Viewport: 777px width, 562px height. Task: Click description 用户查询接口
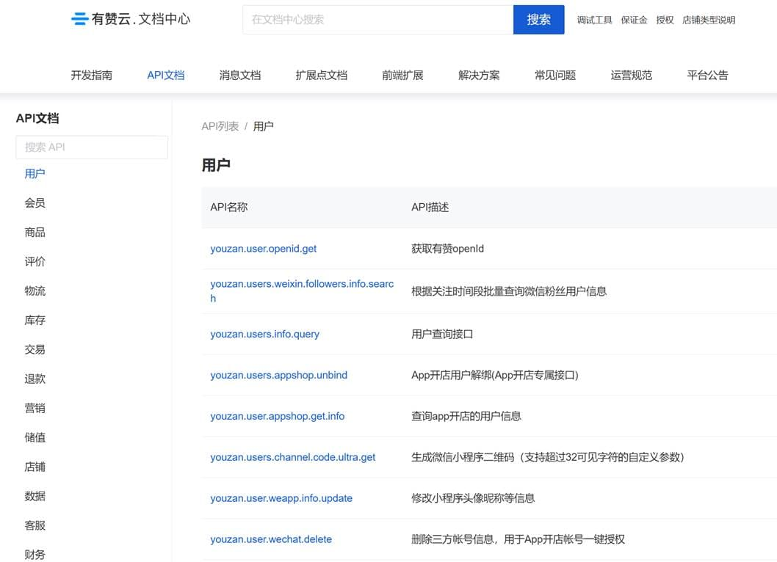(442, 335)
